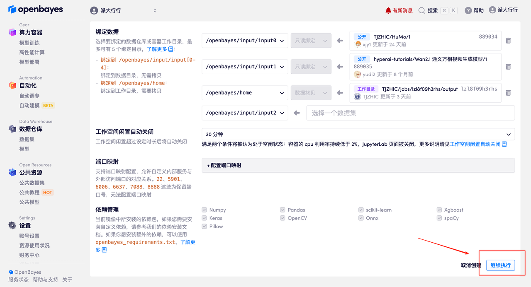Screen dimensions: 531x287
Task: Click the 数据仓库 data warehouse icon
Action: point(12,129)
